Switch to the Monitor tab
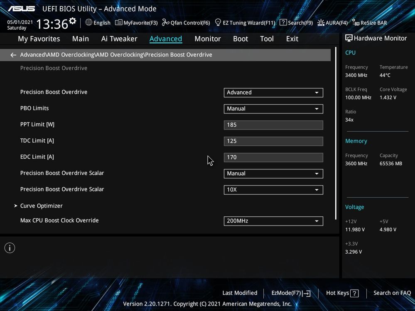 coord(208,39)
